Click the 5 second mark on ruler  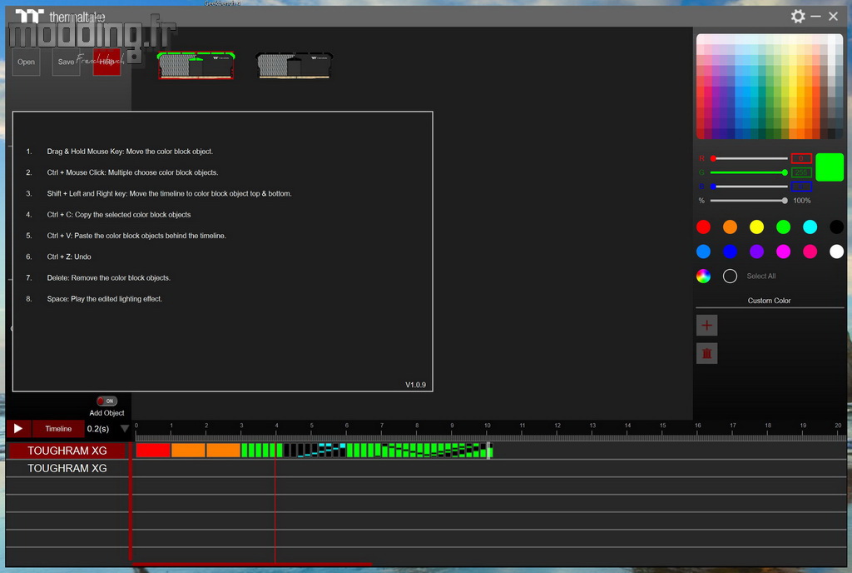click(311, 428)
